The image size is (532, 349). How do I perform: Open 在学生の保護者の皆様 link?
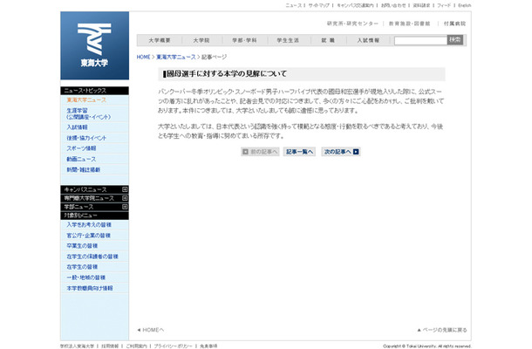point(92,257)
